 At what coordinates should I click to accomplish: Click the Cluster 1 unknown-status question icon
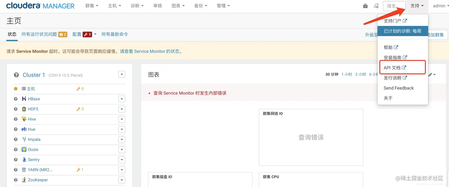pyautogui.click(x=16, y=75)
